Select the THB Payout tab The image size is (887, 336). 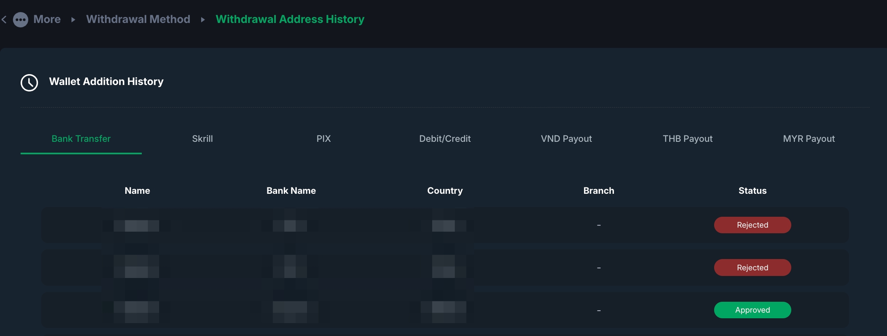tap(687, 139)
